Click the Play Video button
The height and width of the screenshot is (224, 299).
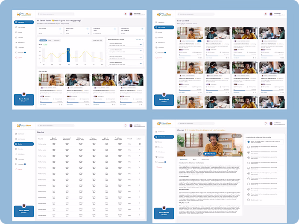210,154
